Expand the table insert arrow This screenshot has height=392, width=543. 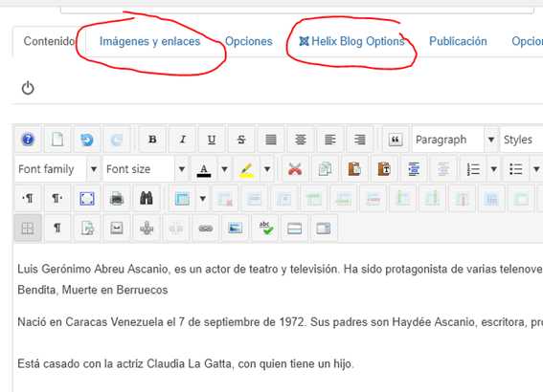point(203,199)
